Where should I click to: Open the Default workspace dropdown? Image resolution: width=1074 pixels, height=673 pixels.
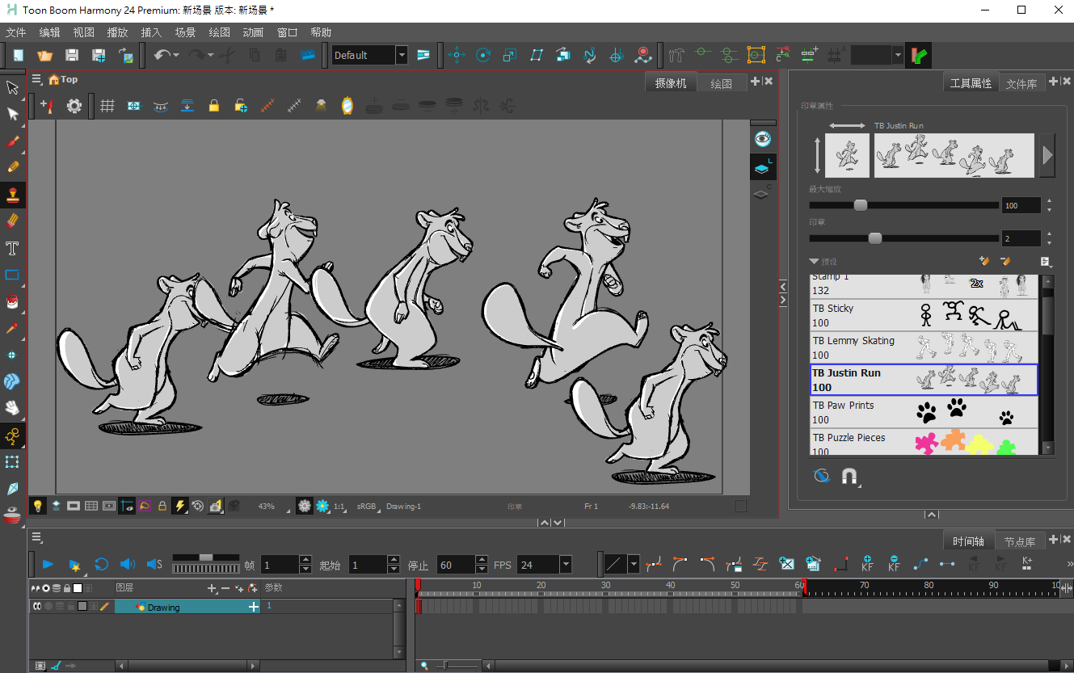point(402,55)
